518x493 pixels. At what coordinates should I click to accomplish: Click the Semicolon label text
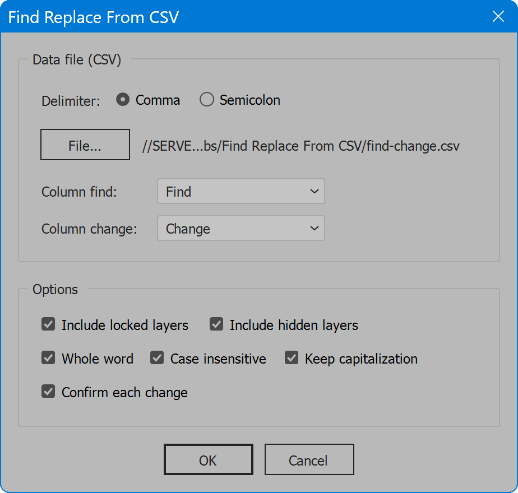pos(250,100)
